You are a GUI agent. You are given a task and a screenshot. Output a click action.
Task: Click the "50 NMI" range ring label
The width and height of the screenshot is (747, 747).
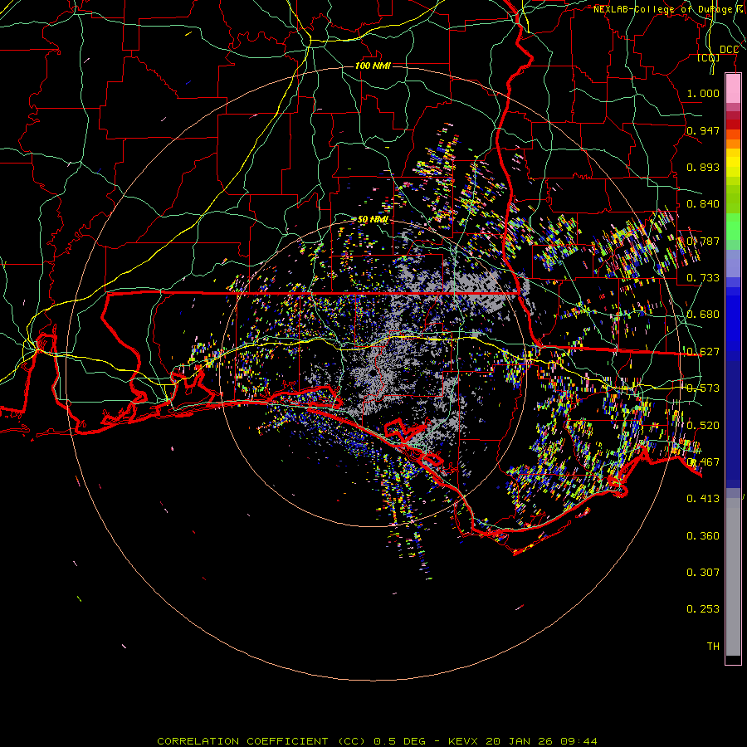[373, 220]
